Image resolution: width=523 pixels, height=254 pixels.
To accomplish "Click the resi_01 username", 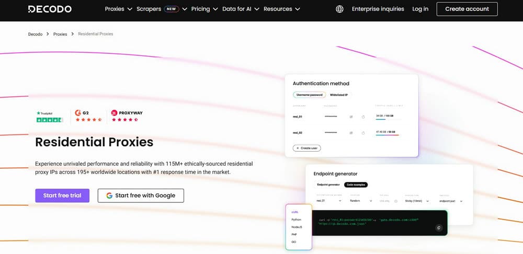I will click(x=298, y=117).
